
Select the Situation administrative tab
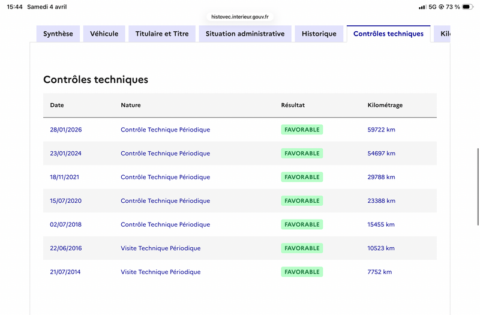click(245, 34)
